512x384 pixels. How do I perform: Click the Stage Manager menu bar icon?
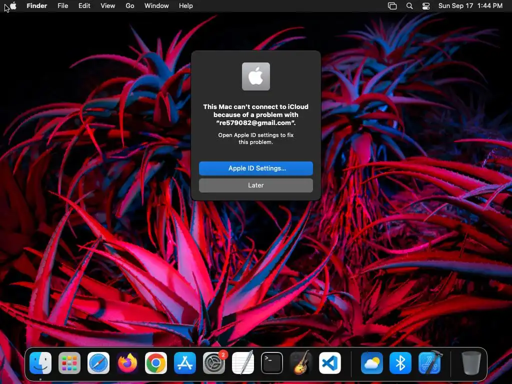(392, 6)
